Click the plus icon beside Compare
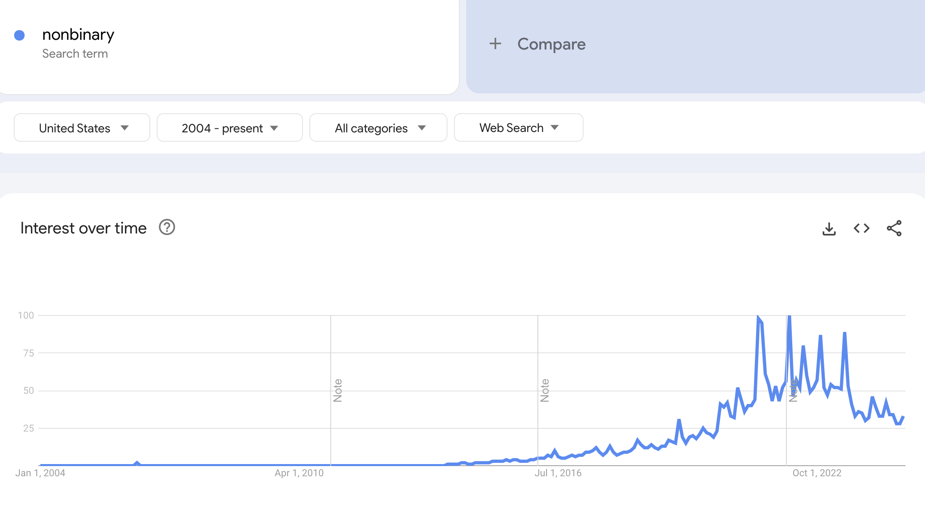 click(x=495, y=44)
